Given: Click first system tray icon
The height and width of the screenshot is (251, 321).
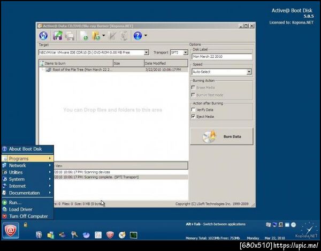Looking at the screenshot, I should tap(268, 225).
